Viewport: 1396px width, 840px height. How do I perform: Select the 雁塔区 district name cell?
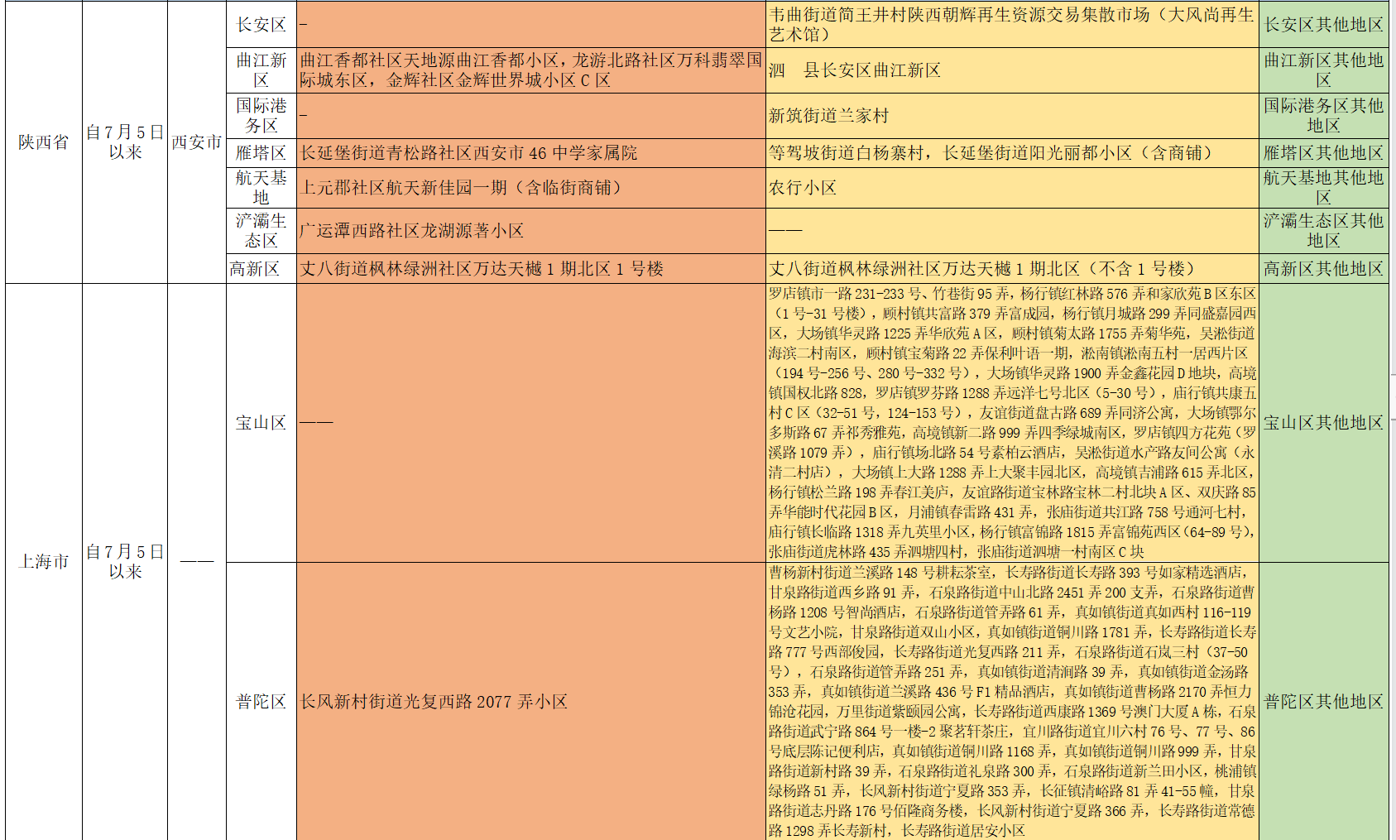[x=261, y=153]
